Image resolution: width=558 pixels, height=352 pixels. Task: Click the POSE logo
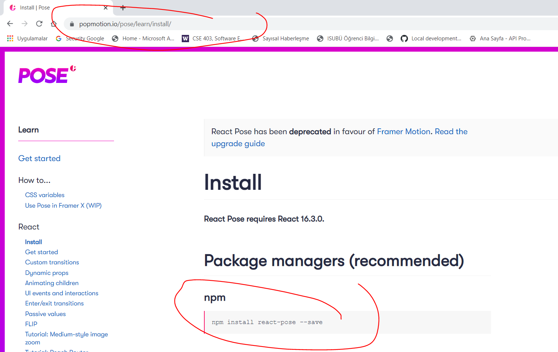tap(47, 75)
